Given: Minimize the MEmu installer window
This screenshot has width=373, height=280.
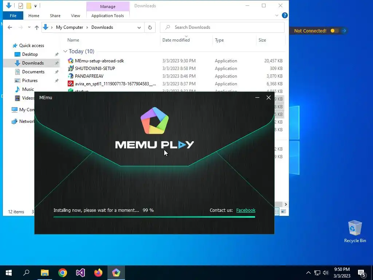Looking at the screenshot, I should (x=257, y=98).
